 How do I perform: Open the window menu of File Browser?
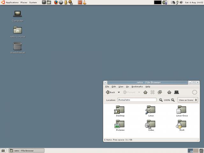coord(105,82)
